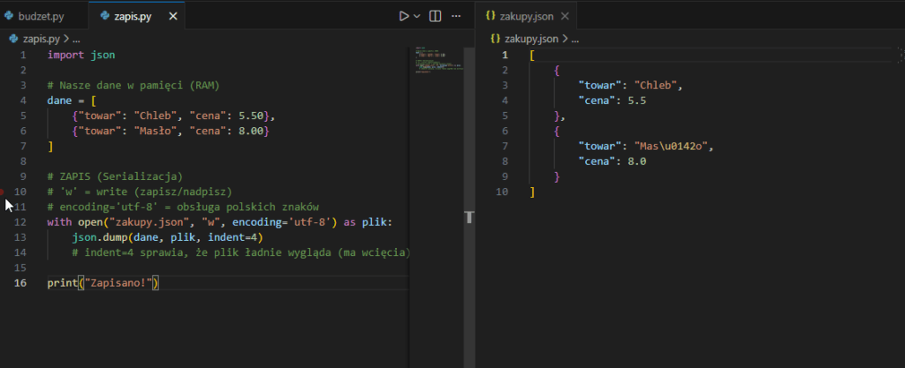Expand breadcrumb ellipsis after zapis.py
The width and height of the screenshot is (905, 368).
coord(75,39)
